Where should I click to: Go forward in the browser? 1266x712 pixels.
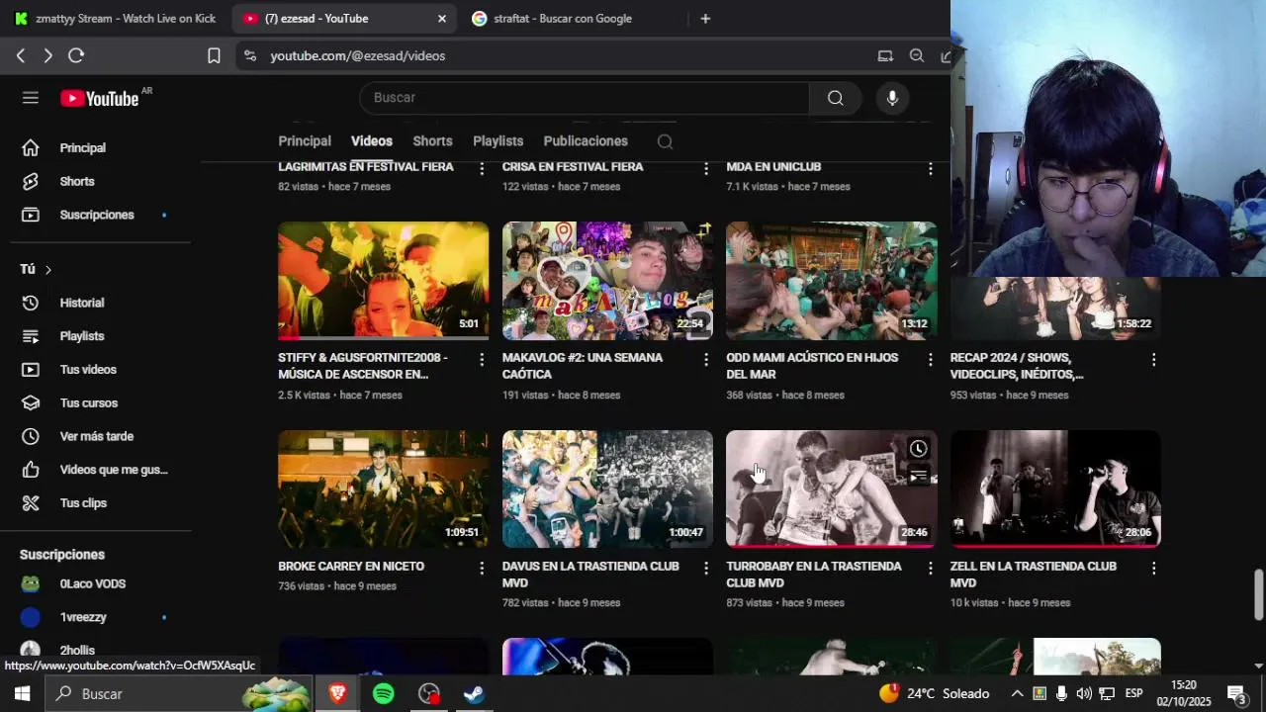pyautogui.click(x=47, y=56)
